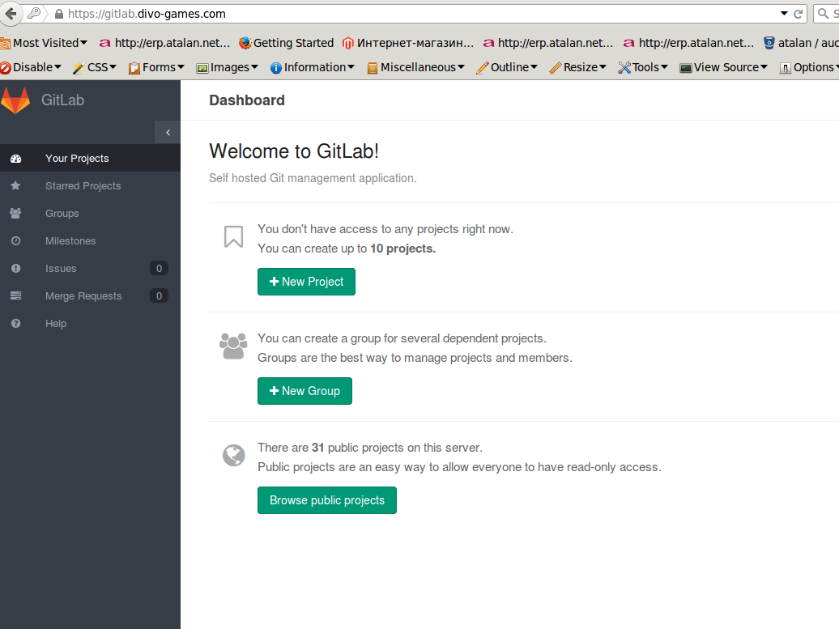Open Milestones in sidebar
The width and height of the screenshot is (839, 629).
pos(90,240)
